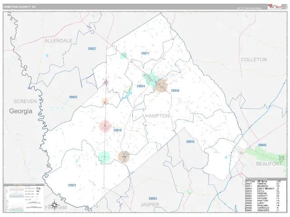The height and width of the screenshot is (217, 290).
Task: Click the BEAUFORT county label
Action: pyautogui.click(x=269, y=164)
